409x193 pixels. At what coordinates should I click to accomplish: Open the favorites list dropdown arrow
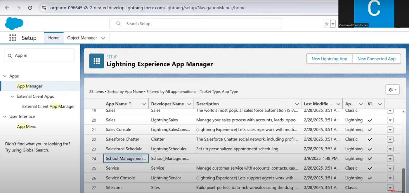(333, 24)
